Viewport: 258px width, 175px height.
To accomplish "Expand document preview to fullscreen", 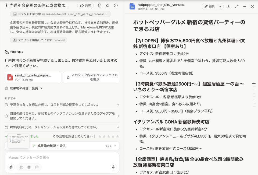I will (x=236, y=6).
